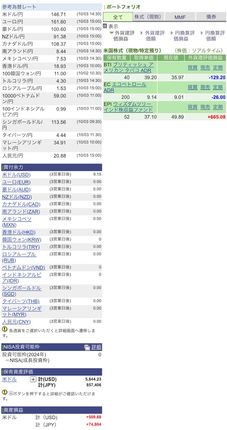Open トルコリラ(TRY) buying power details
This screenshot has height=430, width=227.
point(21,247)
